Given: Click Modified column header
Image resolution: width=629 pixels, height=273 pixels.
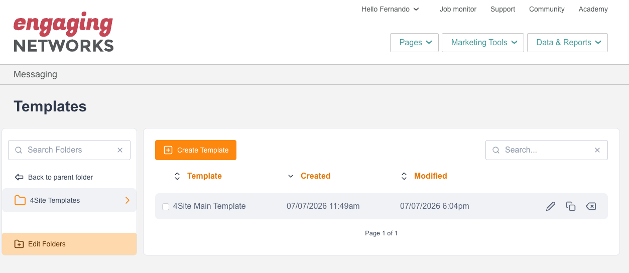Looking at the screenshot, I should click(x=430, y=176).
